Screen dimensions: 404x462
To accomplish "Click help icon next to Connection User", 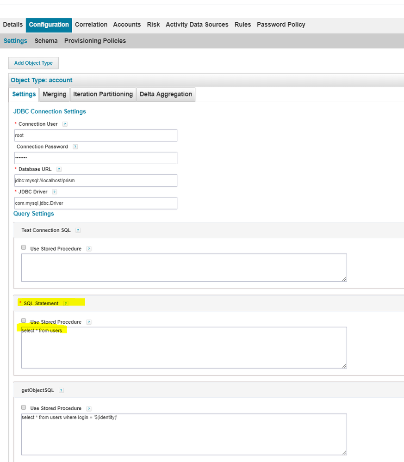I will 65,124.
